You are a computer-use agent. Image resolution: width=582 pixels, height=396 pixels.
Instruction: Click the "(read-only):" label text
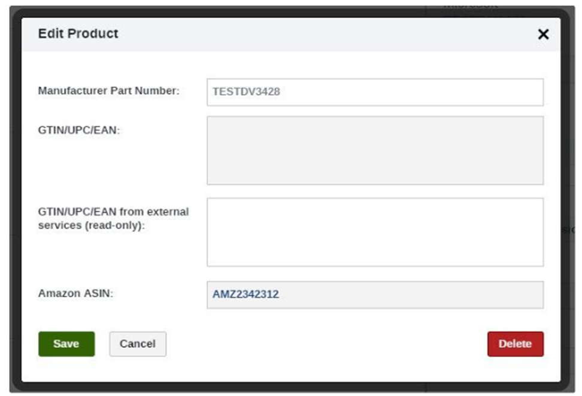tap(115, 225)
